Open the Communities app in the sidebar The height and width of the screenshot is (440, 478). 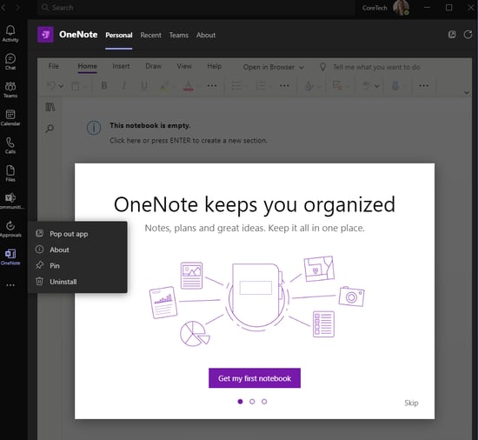(10, 201)
